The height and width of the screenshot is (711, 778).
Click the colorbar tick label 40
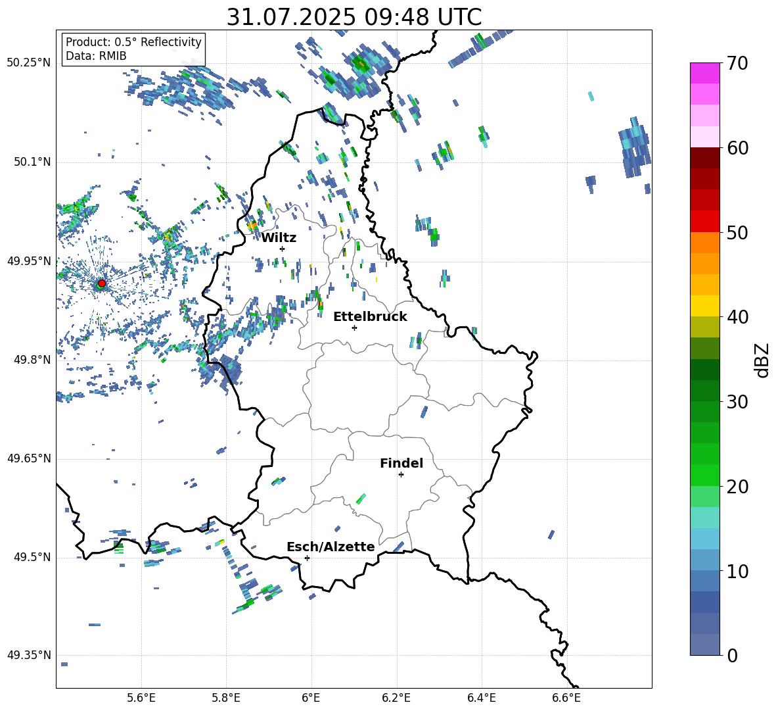737,317
